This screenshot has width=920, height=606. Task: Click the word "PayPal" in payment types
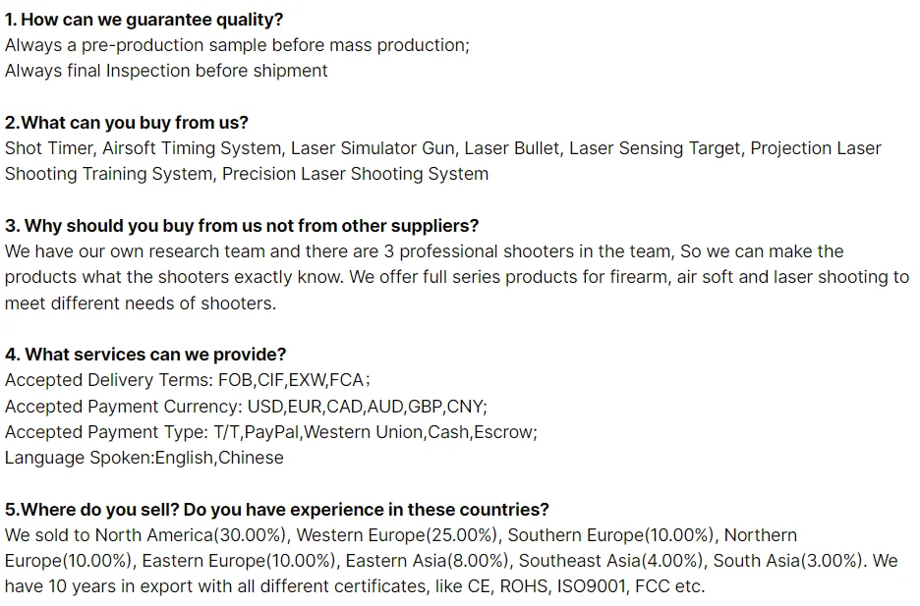[x=271, y=432]
